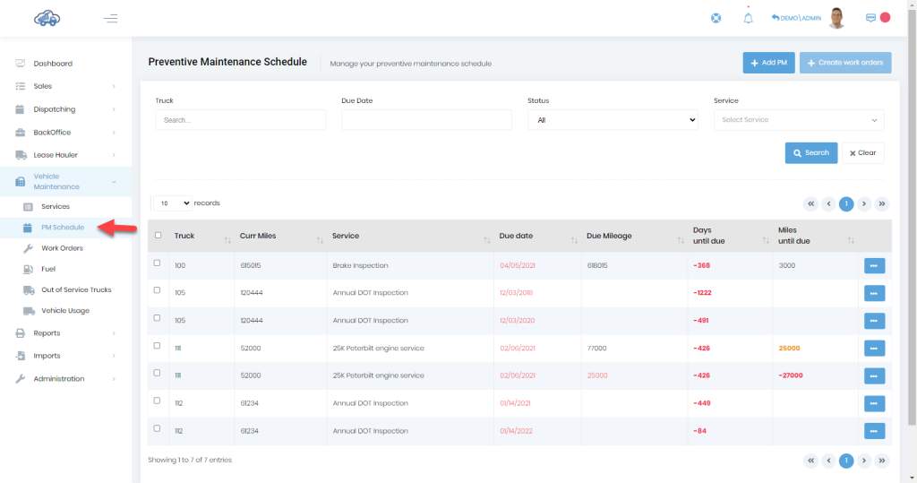
Task: Open the help lifebuoy icon
Action: click(x=716, y=18)
